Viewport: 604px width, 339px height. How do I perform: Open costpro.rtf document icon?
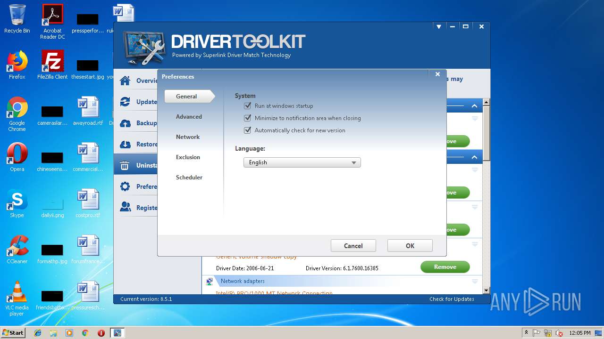click(x=88, y=203)
